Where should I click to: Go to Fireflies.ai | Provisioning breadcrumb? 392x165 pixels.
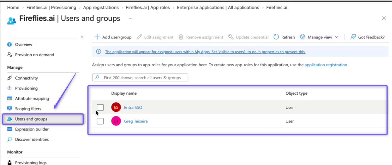(51, 7)
